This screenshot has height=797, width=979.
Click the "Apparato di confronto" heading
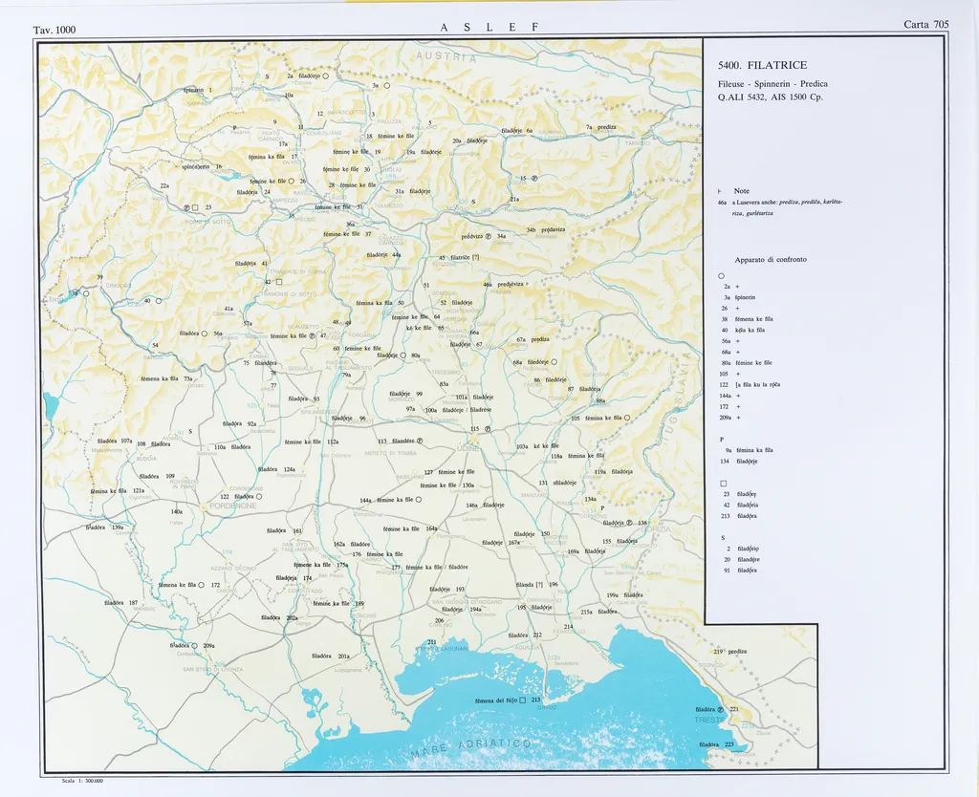(770, 260)
